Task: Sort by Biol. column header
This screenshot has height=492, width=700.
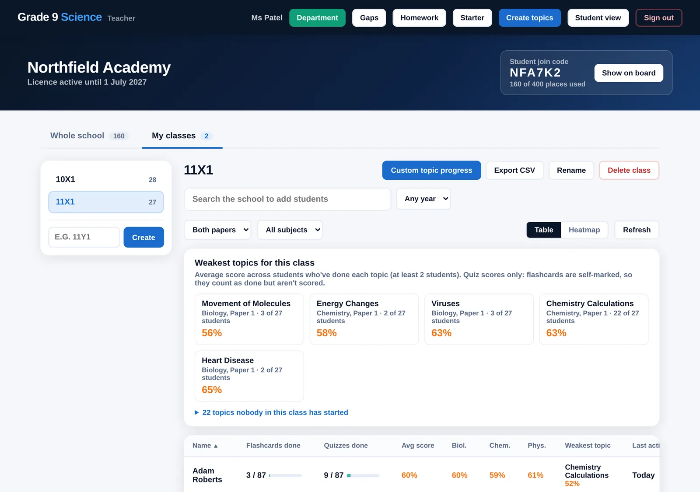Action: point(459,446)
